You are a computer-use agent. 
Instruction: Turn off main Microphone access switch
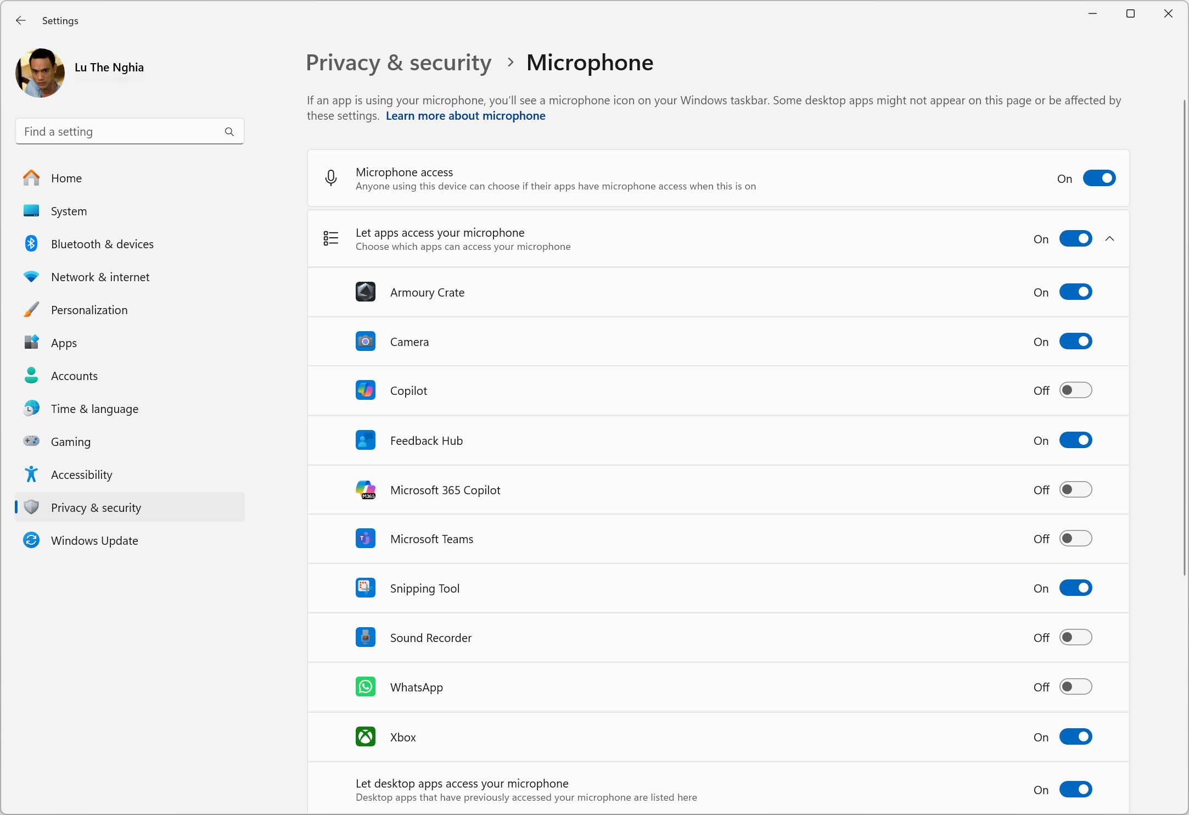tap(1099, 178)
